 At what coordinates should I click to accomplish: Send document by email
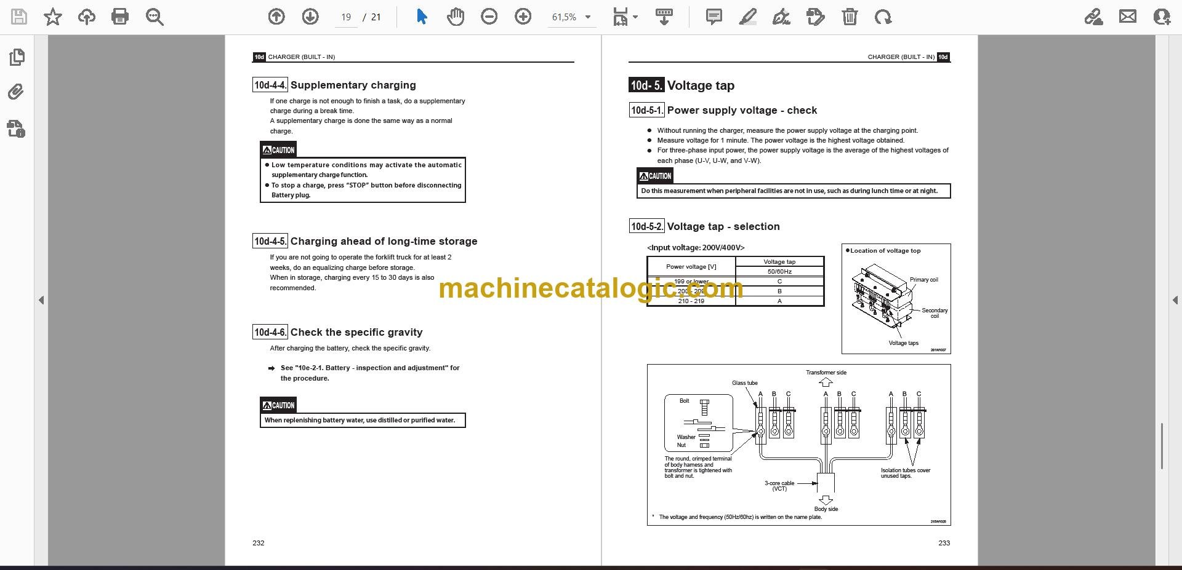pyautogui.click(x=1128, y=17)
